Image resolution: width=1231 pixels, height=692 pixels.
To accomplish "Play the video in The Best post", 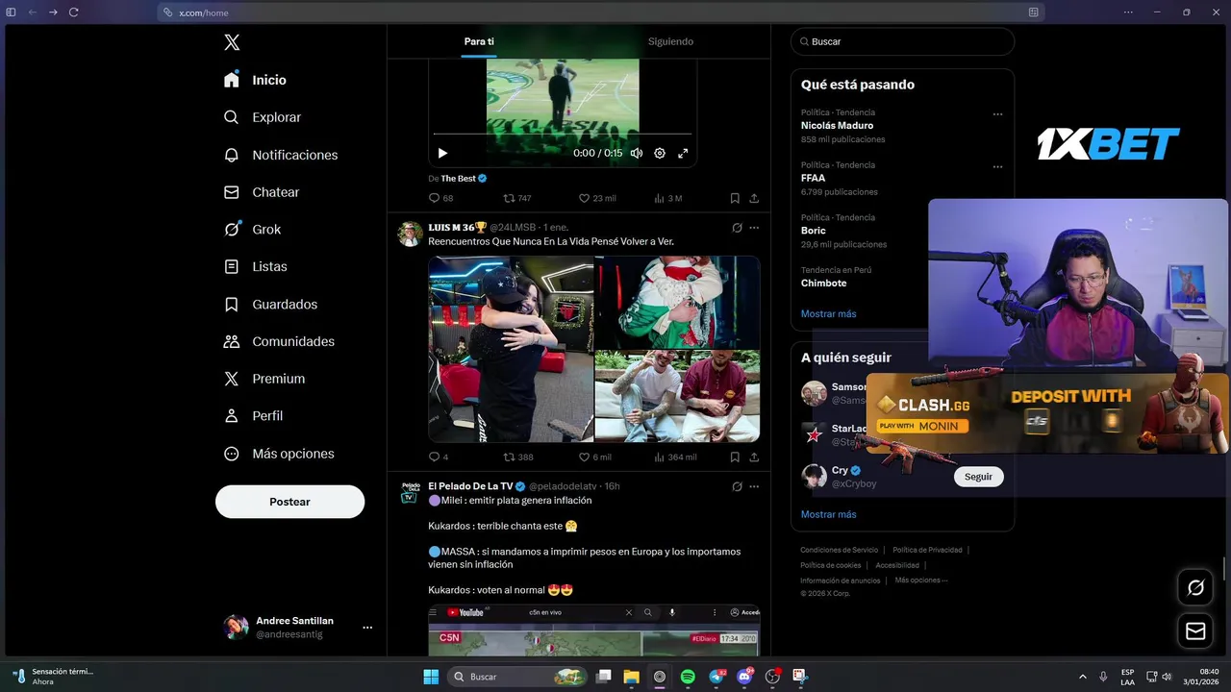I will pyautogui.click(x=442, y=153).
